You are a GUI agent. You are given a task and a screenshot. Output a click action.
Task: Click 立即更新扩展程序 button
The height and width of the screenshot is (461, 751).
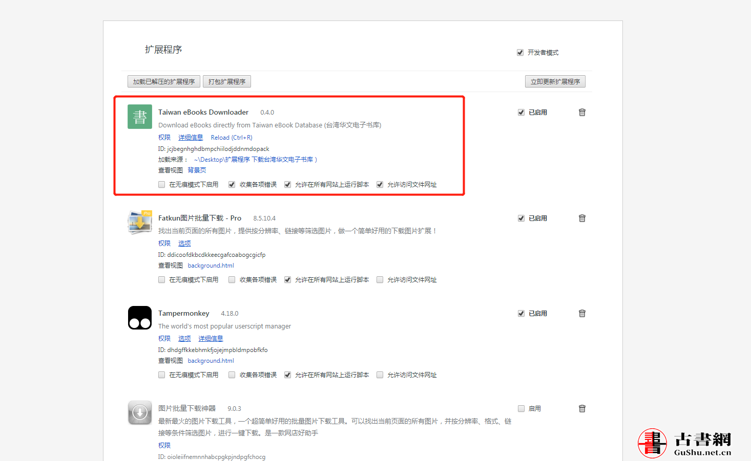coord(555,81)
